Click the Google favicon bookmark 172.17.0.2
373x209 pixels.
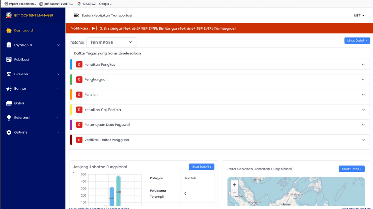(x=79, y=4)
